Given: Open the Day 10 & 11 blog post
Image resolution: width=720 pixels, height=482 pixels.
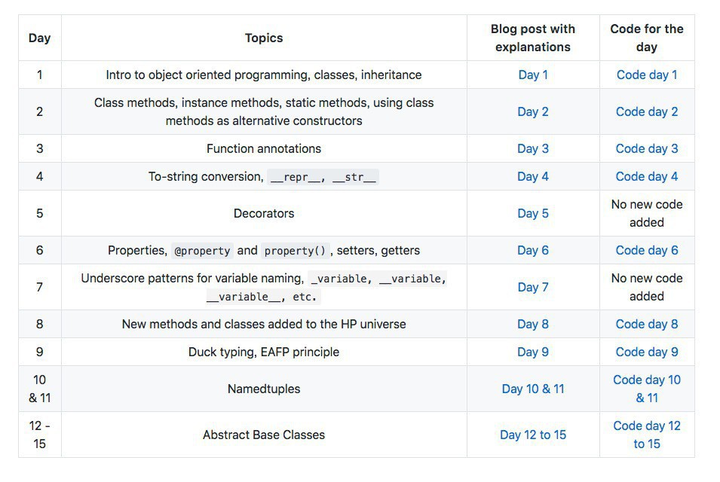Looking at the screenshot, I should [532, 389].
